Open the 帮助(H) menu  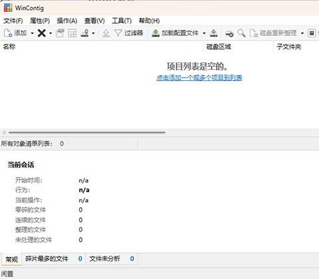[x=149, y=21]
